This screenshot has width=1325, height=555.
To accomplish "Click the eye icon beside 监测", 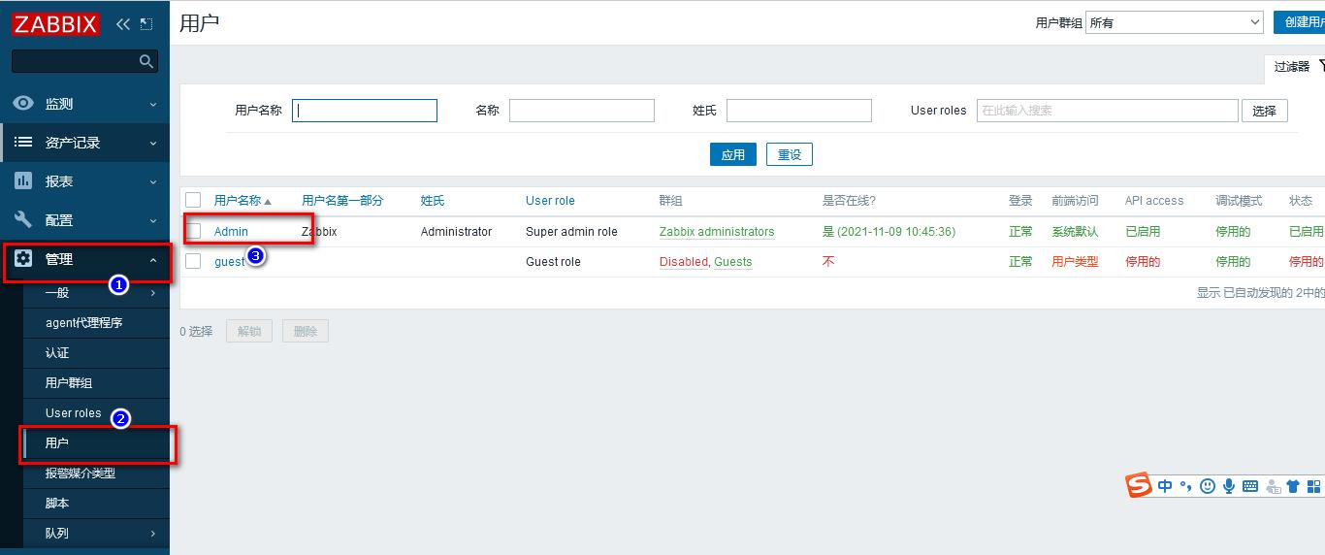I will coord(23,103).
